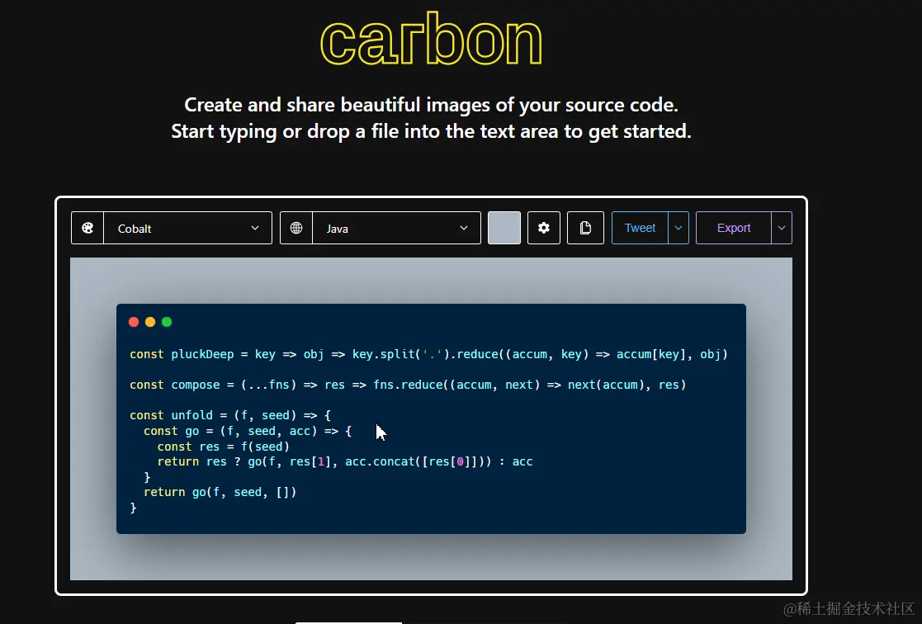922x624 pixels.
Task: Click 'Start typing or drop a file' text
Action: [431, 131]
